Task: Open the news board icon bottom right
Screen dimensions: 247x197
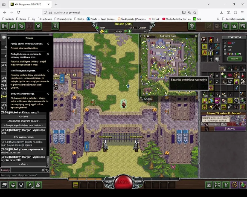Action: pos(209,185)
